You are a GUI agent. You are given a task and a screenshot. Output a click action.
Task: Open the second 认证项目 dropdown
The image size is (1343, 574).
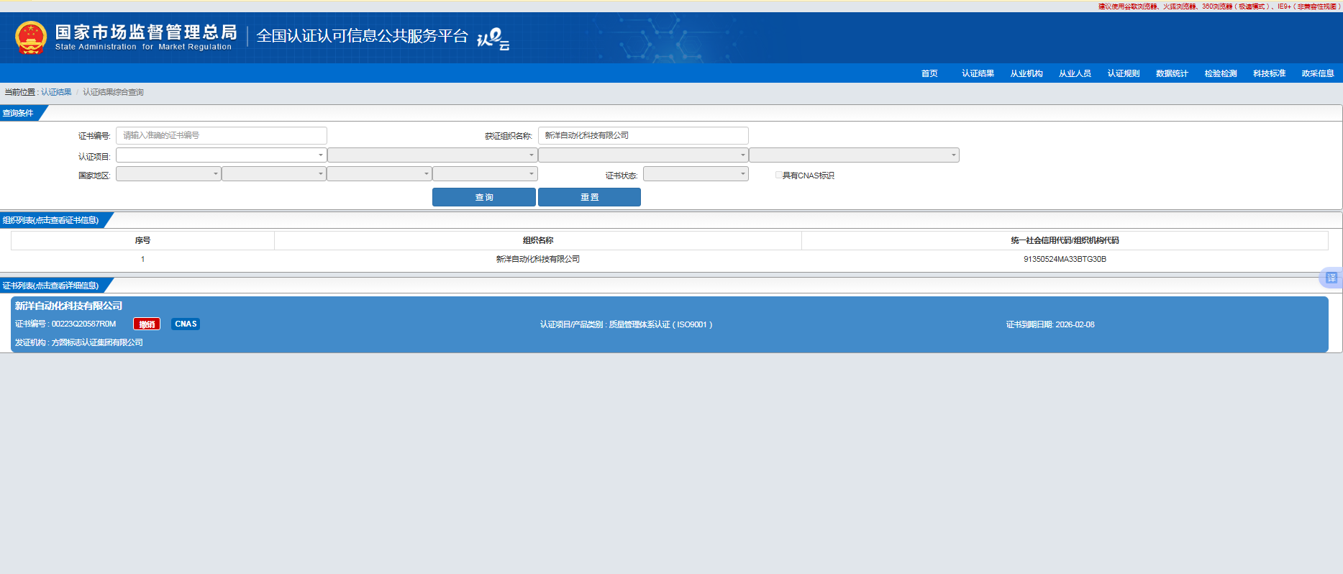click(x=432, y=155)
